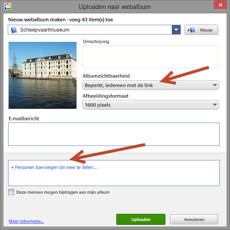Click the album book icon beside Scheepvaartmuseum
This screenshot has width=230, height=230.
[14, 30]
